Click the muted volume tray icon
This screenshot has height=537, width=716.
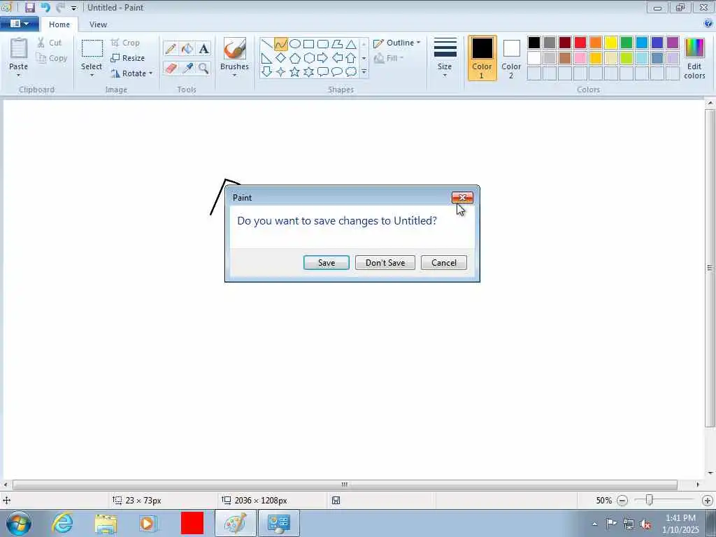pyautogui.click(x=645, y=524)
